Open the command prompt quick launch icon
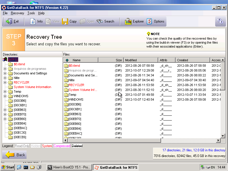The image size is (228, 171). tap(26, 167)
